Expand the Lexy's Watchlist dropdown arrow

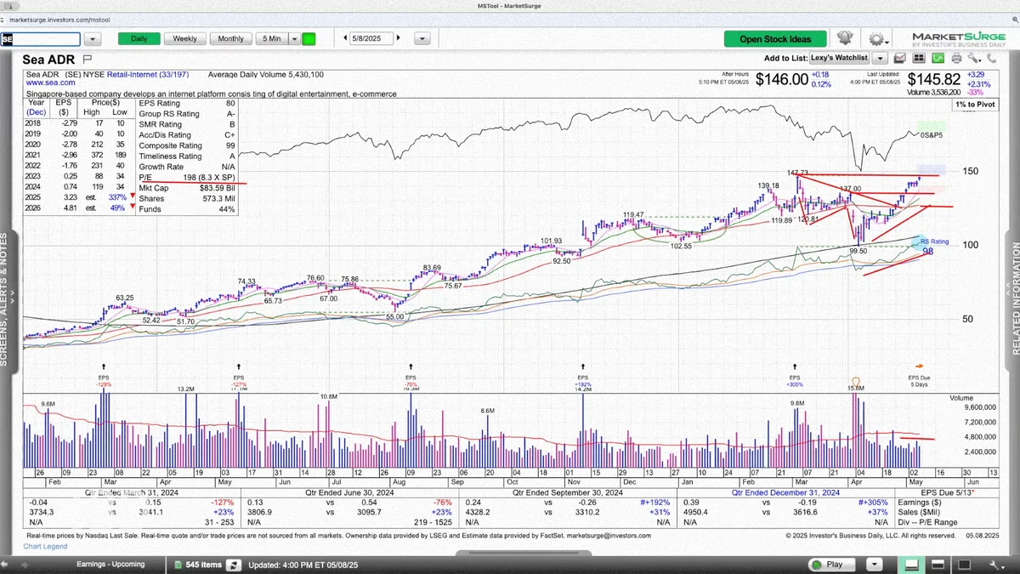[x=880, y=58]
